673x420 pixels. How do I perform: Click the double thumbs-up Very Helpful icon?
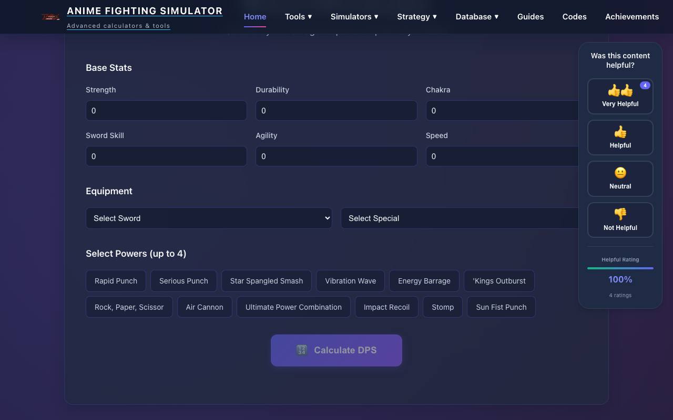coord(620,91)
